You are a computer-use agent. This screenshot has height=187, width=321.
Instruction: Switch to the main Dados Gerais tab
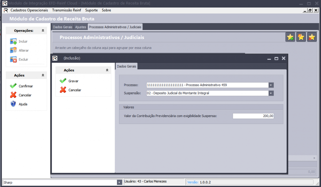[62, 27]
